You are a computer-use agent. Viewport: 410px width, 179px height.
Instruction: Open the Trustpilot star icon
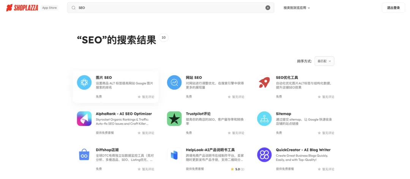point(174,118)
